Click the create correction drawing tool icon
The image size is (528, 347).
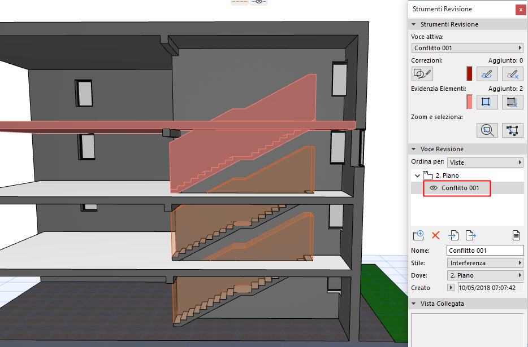422,73
